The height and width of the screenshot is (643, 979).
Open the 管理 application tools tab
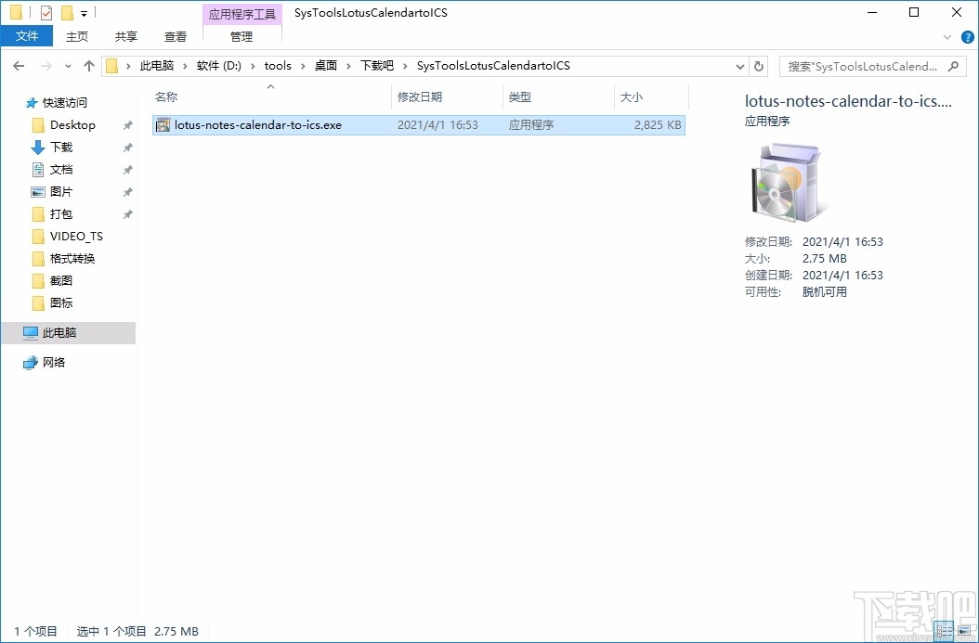click(241, 37)
